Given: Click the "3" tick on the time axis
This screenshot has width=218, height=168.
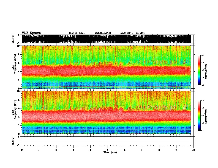Looking at the screenshot, I should pos(73,150).
